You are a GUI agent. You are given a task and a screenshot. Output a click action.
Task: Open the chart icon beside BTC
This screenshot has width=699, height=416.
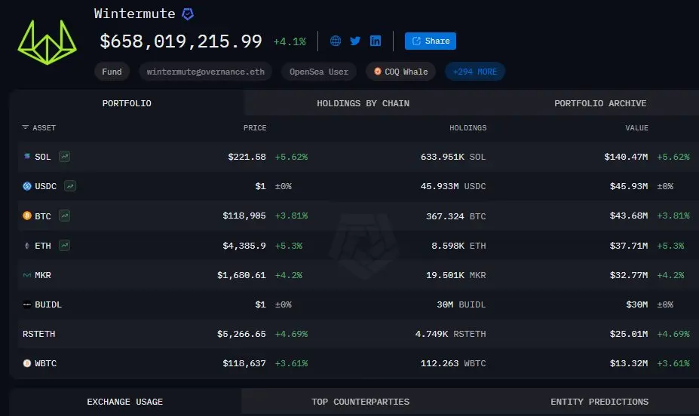pos(65,216)
